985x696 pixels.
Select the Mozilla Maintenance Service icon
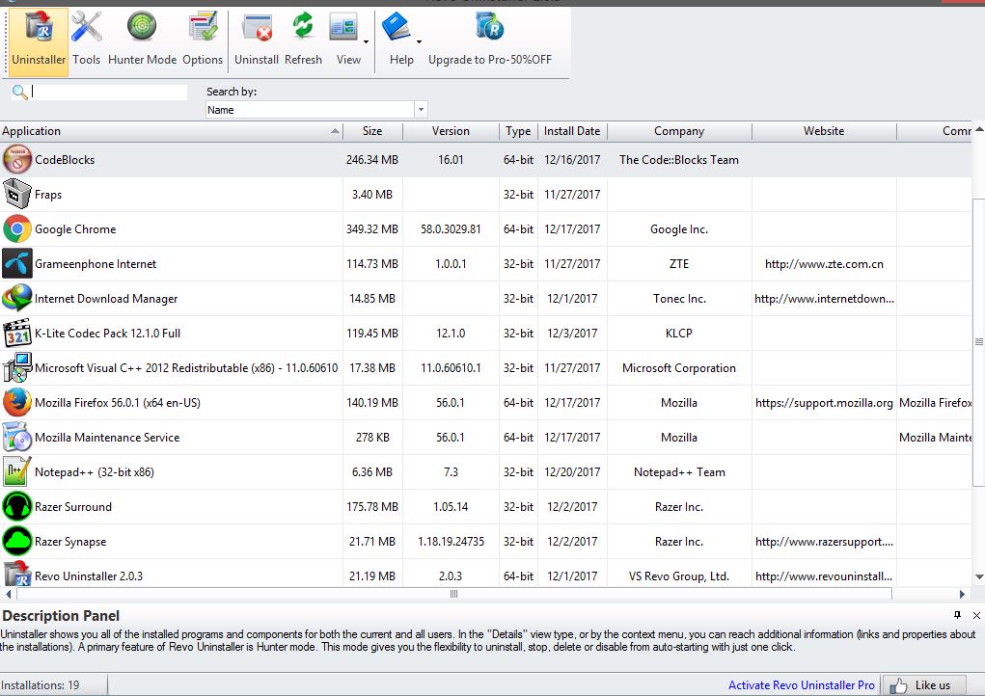17,438
